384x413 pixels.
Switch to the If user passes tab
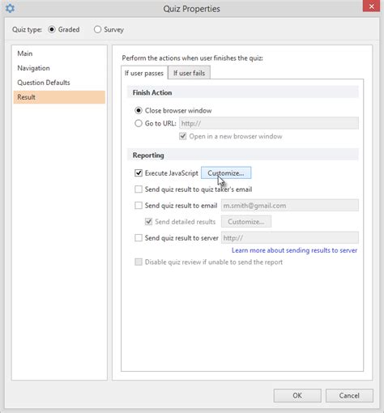[144, 73]
